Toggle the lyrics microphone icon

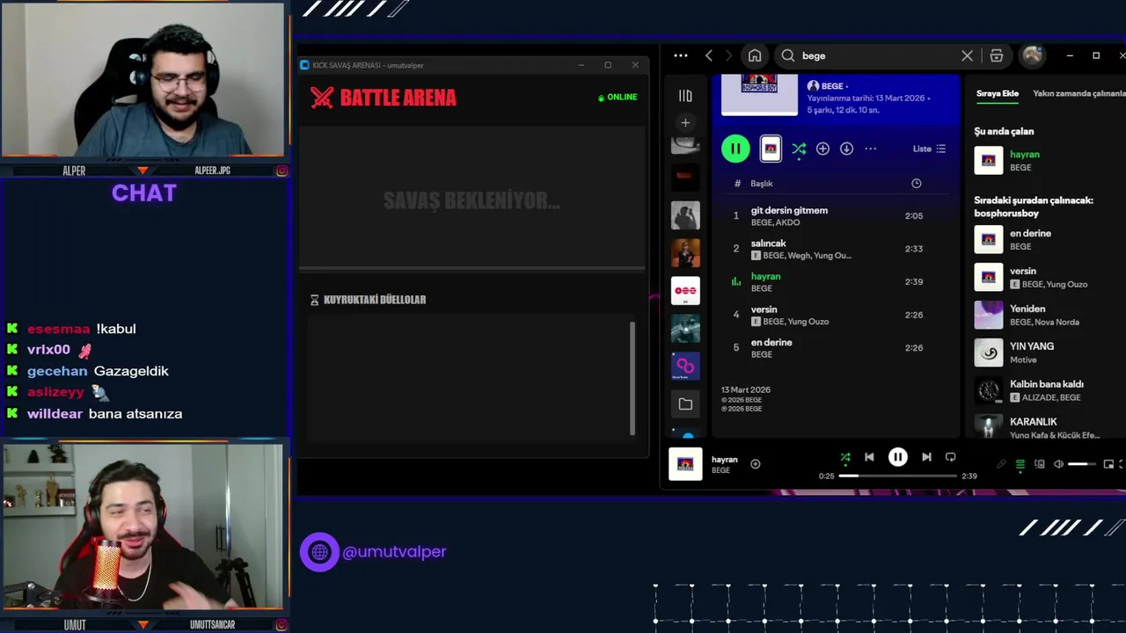tap(1001, 464)
